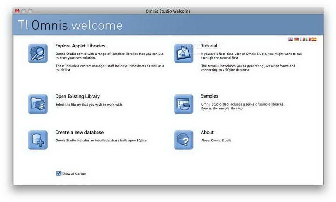Click the "About" heading
The height and width of the screenshot is (202, 336).
click(x=207, y=132)
